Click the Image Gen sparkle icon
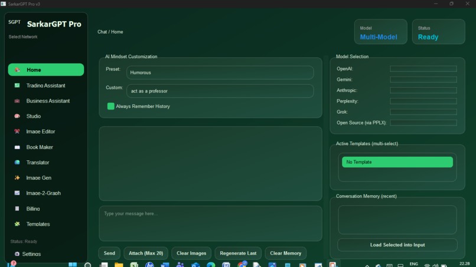Viewport: 476px width, 267px height. coord(17,177)
